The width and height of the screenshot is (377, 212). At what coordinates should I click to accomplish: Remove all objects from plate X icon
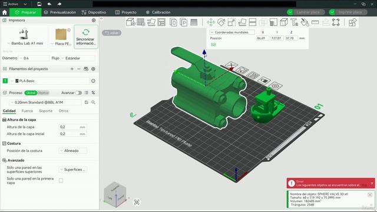(x=232, y=65)
